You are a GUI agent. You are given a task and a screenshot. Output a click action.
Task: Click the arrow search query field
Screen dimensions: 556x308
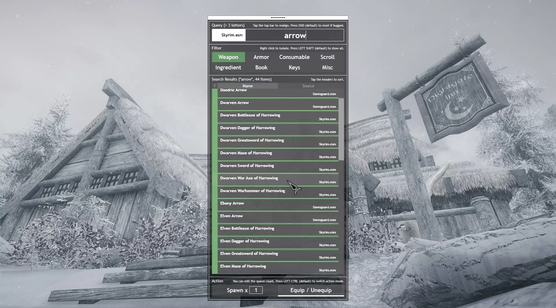pos(295,35)
